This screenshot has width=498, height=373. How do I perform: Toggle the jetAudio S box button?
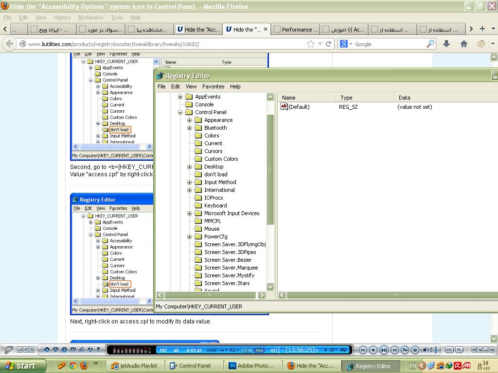click(32, 350)
